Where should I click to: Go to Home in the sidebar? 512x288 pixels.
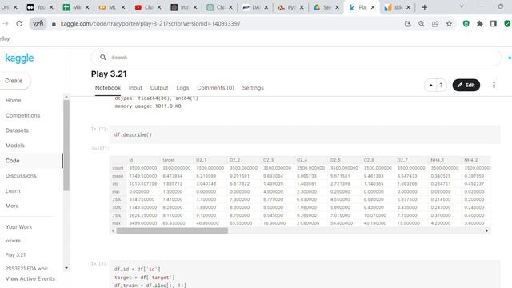pyautogui.click(x=14, y=100)
